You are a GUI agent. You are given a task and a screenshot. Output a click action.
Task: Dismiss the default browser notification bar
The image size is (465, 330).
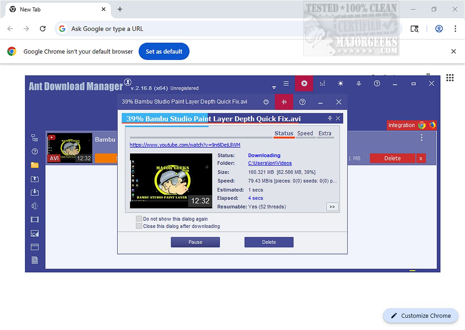pyautogui.click(x=453, y=51)
